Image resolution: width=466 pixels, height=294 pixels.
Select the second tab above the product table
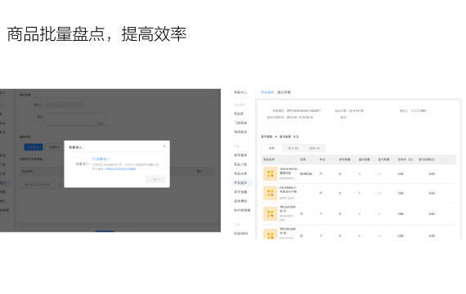point(293,148)
